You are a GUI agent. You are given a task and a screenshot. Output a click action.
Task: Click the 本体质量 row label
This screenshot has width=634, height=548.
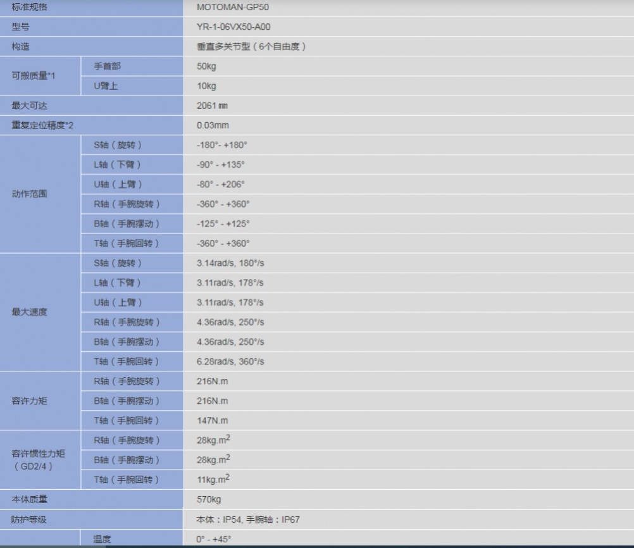click(x=29, y=499)
